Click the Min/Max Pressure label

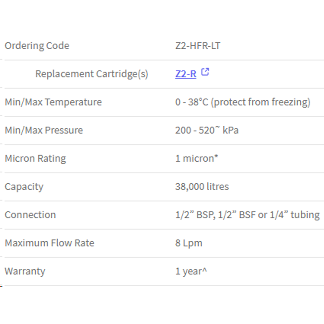44,130
